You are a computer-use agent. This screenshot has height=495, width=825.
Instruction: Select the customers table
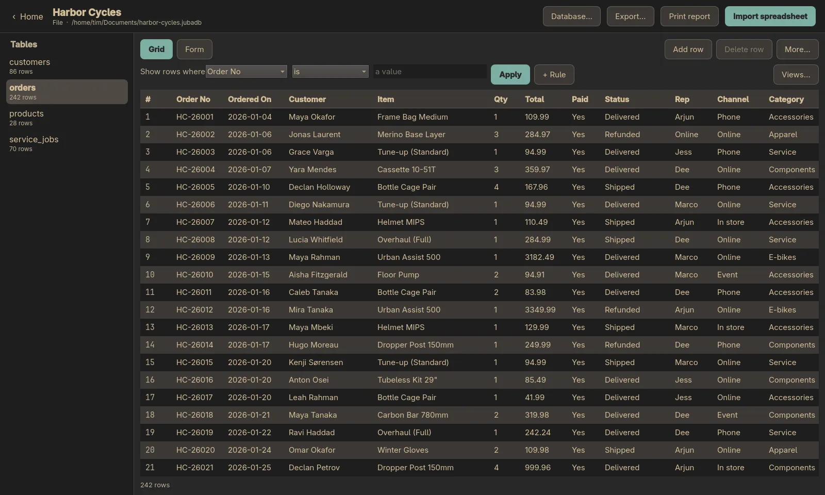67,66
